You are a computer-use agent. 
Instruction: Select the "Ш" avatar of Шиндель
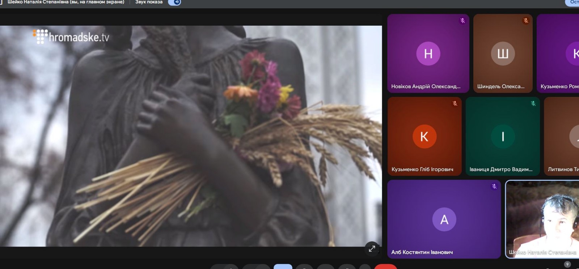tap(503, 54)
